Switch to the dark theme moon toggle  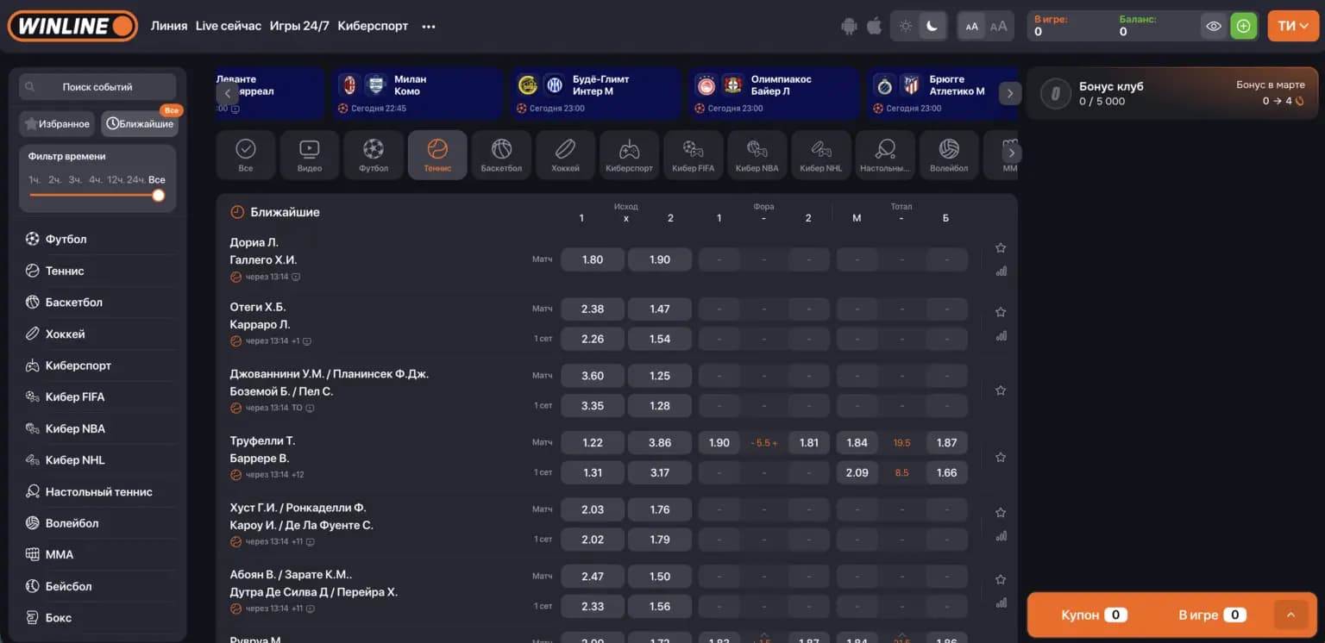[x=932, y=26]
